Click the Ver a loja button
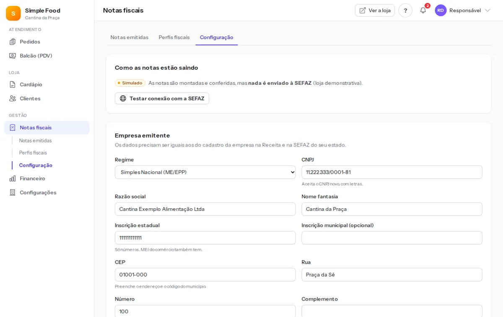The width and height of the screenshot is (503, 317). 375,10
